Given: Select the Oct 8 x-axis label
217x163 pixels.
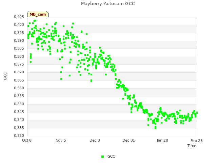Looking at the screenshot, I should (27, 140).
